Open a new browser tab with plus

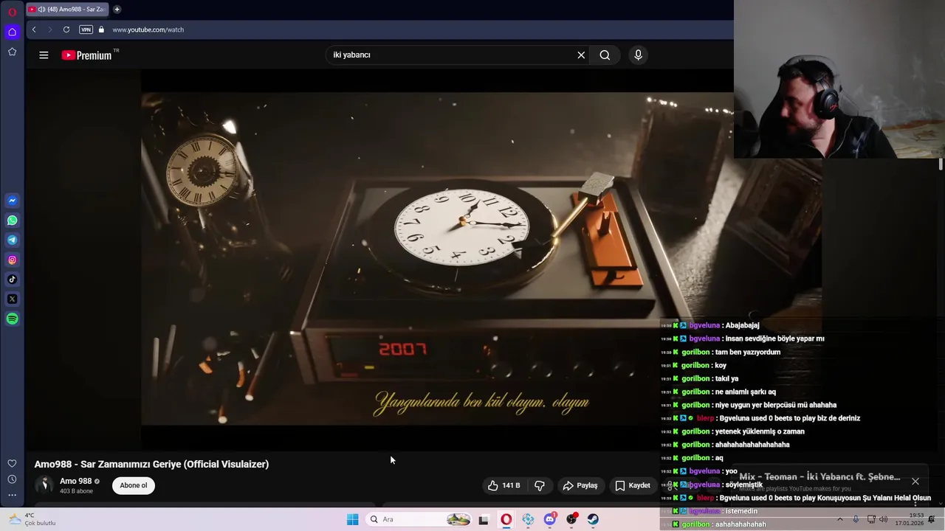pos(117,10)
